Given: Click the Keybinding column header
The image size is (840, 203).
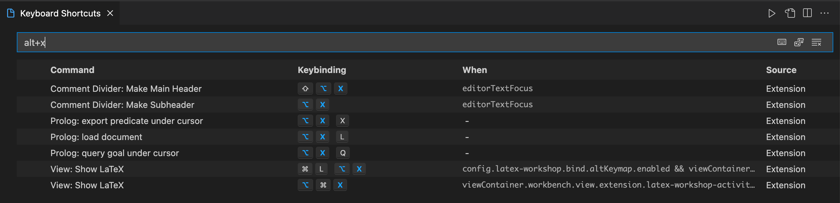Looking at the screenshot, I should click(x=322, y=70).
